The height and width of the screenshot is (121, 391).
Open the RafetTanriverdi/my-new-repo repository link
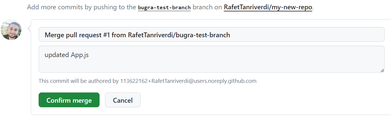coord(268,7)
